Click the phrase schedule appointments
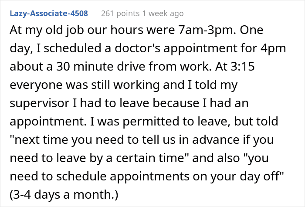Screen dimensions: 305x207 coord(123,176)
